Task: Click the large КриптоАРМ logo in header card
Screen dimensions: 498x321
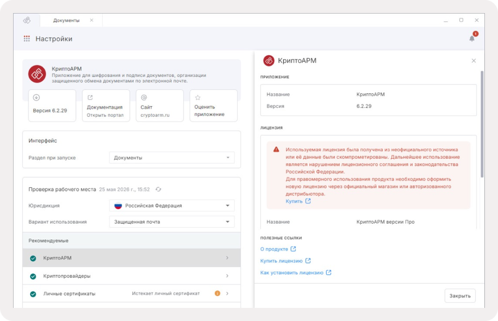Action: [x=37, y=74]
